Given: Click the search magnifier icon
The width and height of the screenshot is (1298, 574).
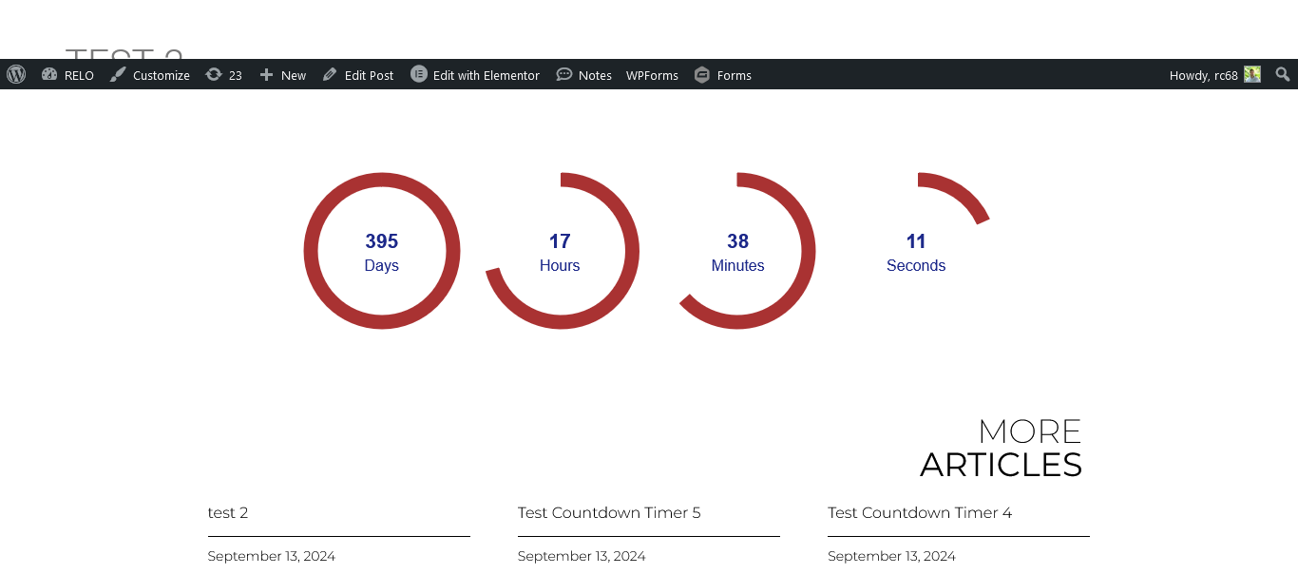Looking at the screenshot, I should click(x=1282, y=74).
